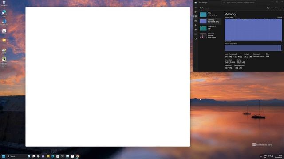Open App history icon in Task Manager sidebar
The height and width of the screenshot is (159, 284).
coord(196,21)
